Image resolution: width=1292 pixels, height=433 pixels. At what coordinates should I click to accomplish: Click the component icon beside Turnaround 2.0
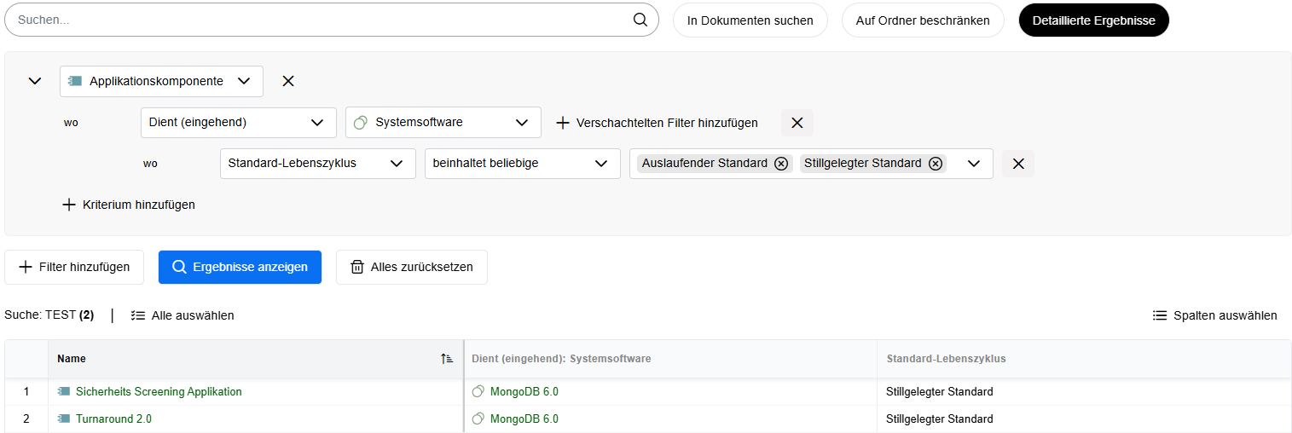pos(64,419)
